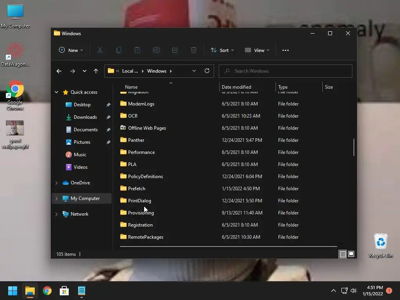This screenshot has width=400, height=300.
Task: Select the RemotePackages folder
Action: pos(146,237)
